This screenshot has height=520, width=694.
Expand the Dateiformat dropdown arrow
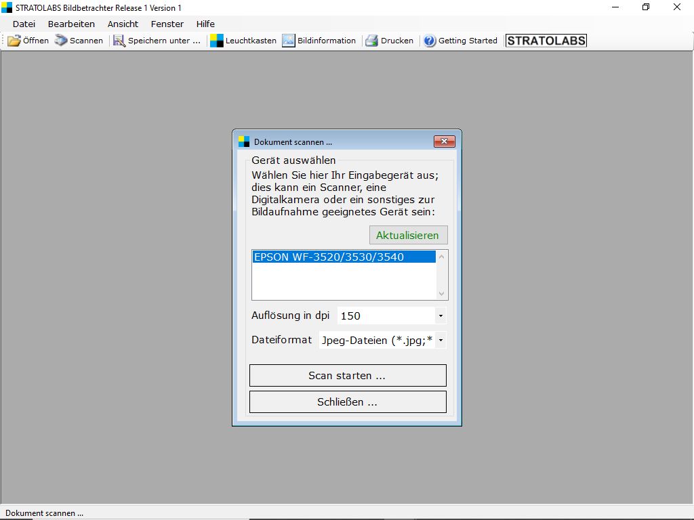click(x=441, y=341)
